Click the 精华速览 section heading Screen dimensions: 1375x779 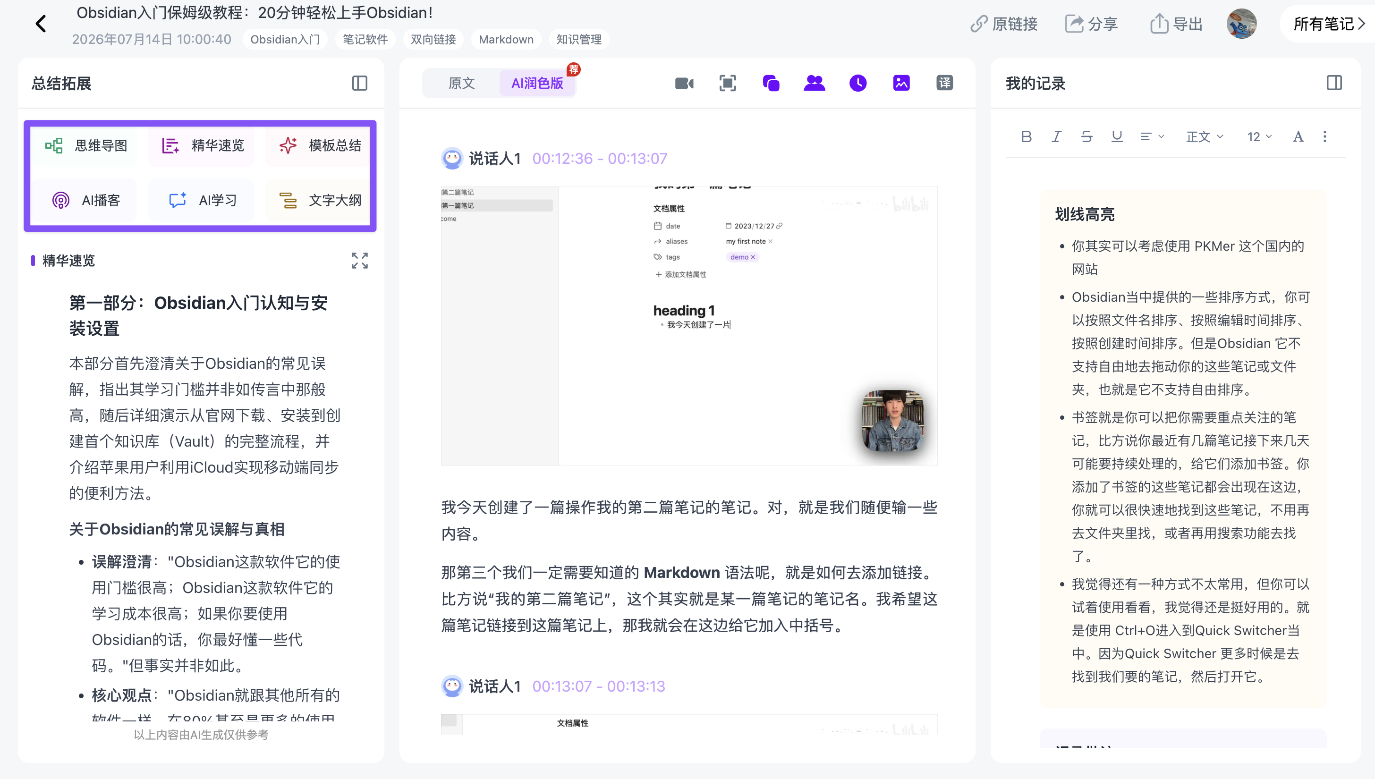(x=68, y=261)
